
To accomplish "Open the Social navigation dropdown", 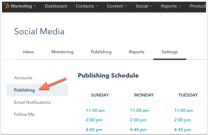I will [x=144, y=6].
